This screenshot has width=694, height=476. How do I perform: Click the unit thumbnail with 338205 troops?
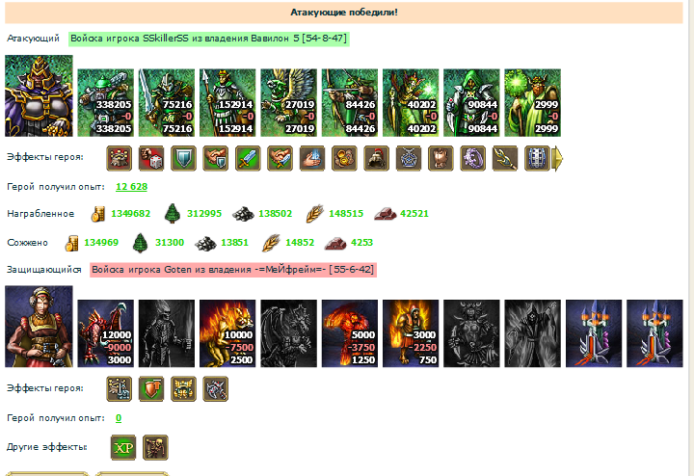click(106, 103)
